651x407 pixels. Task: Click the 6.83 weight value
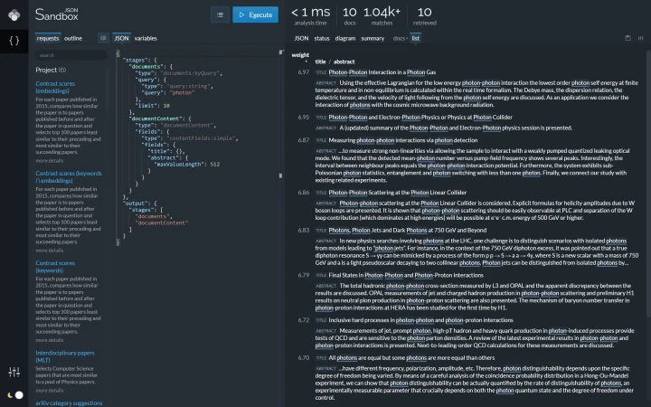[304, 230]
